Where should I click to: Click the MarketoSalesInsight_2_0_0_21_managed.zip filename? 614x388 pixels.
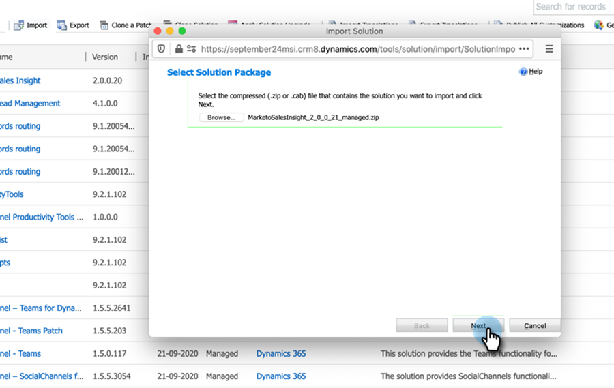click(x=313, y=117)
